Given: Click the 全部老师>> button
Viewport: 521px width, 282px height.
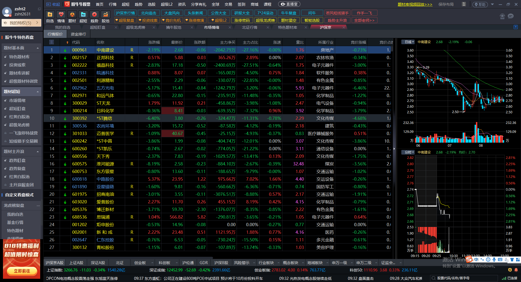Looking at the screenshot, I should [x=364, y=20].
